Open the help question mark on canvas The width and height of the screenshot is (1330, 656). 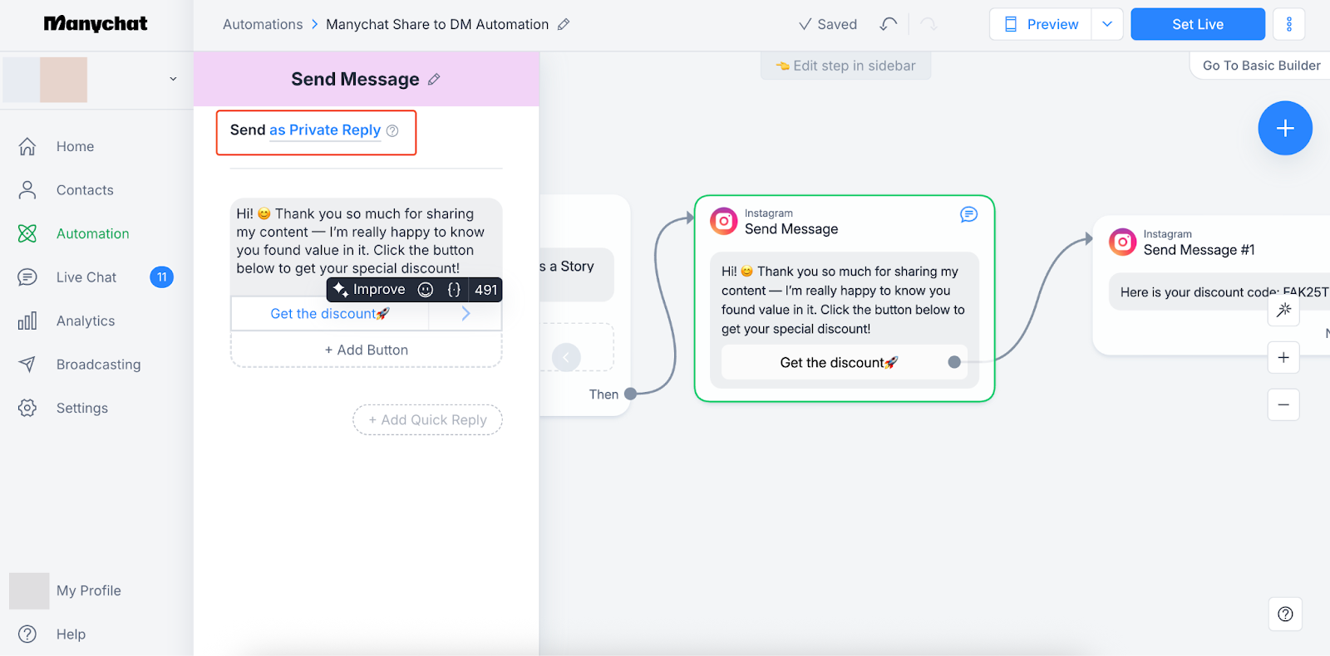coord(1285,614)
